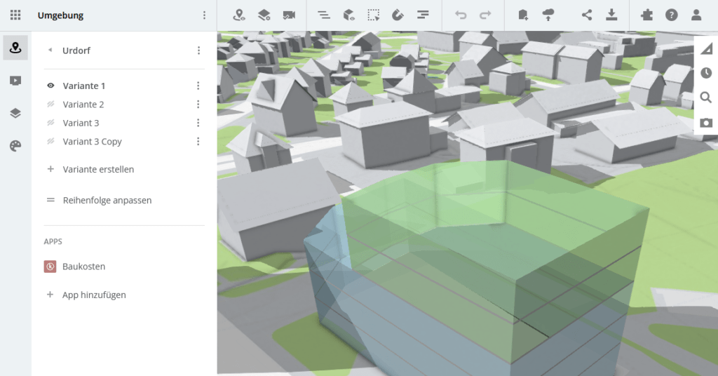
Task: Open the Umgebung options menu
Action: (204, 15)
